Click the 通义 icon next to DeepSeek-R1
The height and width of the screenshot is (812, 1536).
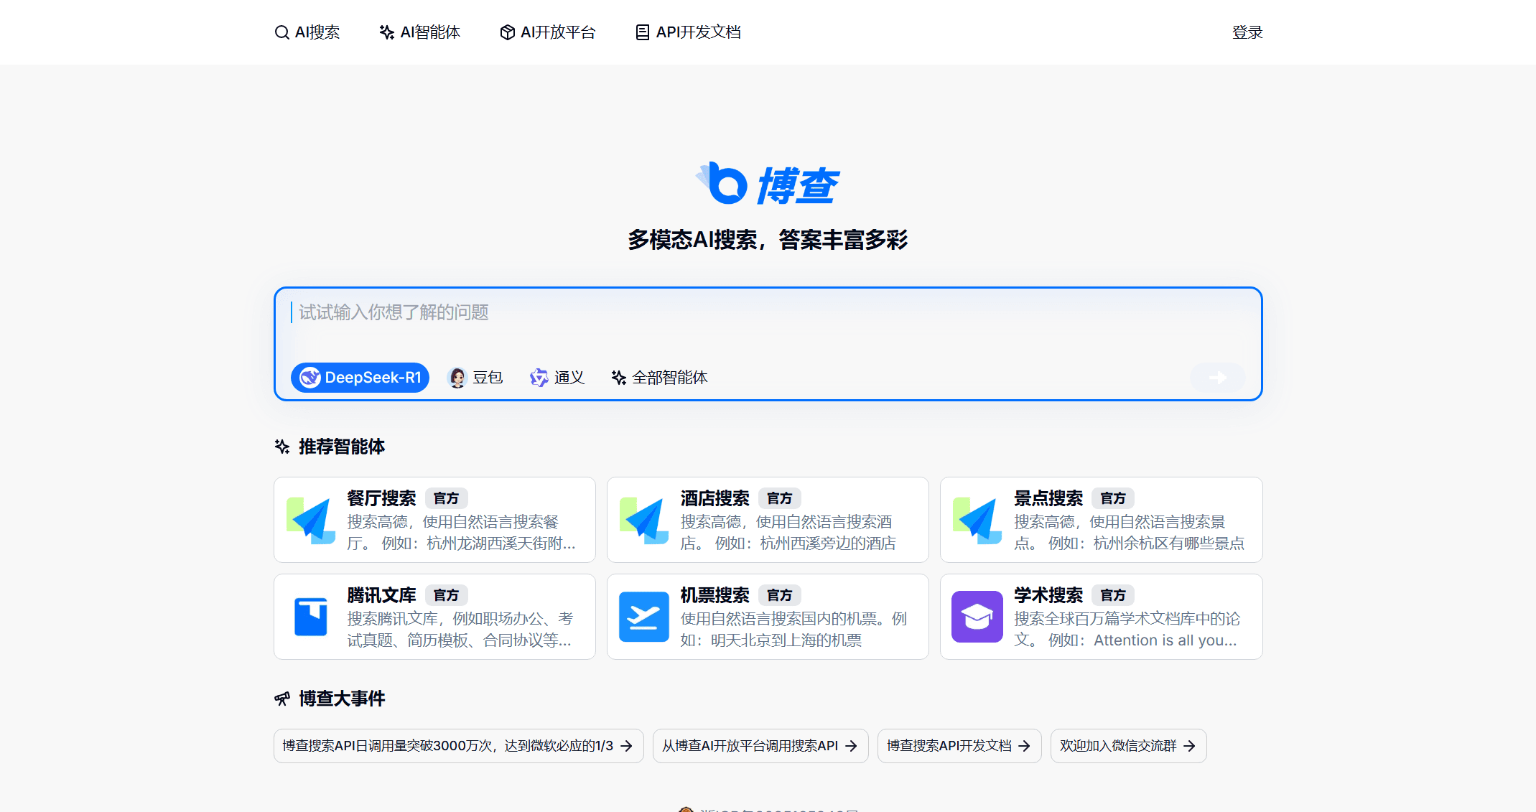click(539, 377)
